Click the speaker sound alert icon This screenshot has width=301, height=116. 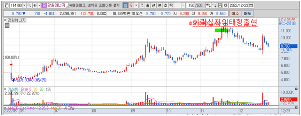(35, 5)
